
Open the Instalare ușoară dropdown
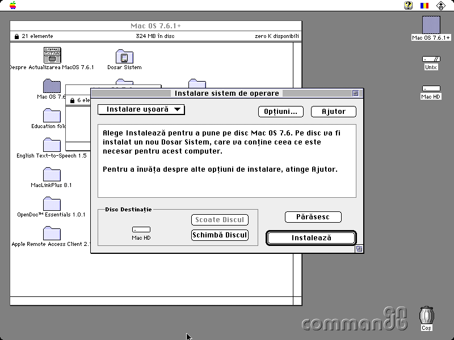(x=141, y=109)
